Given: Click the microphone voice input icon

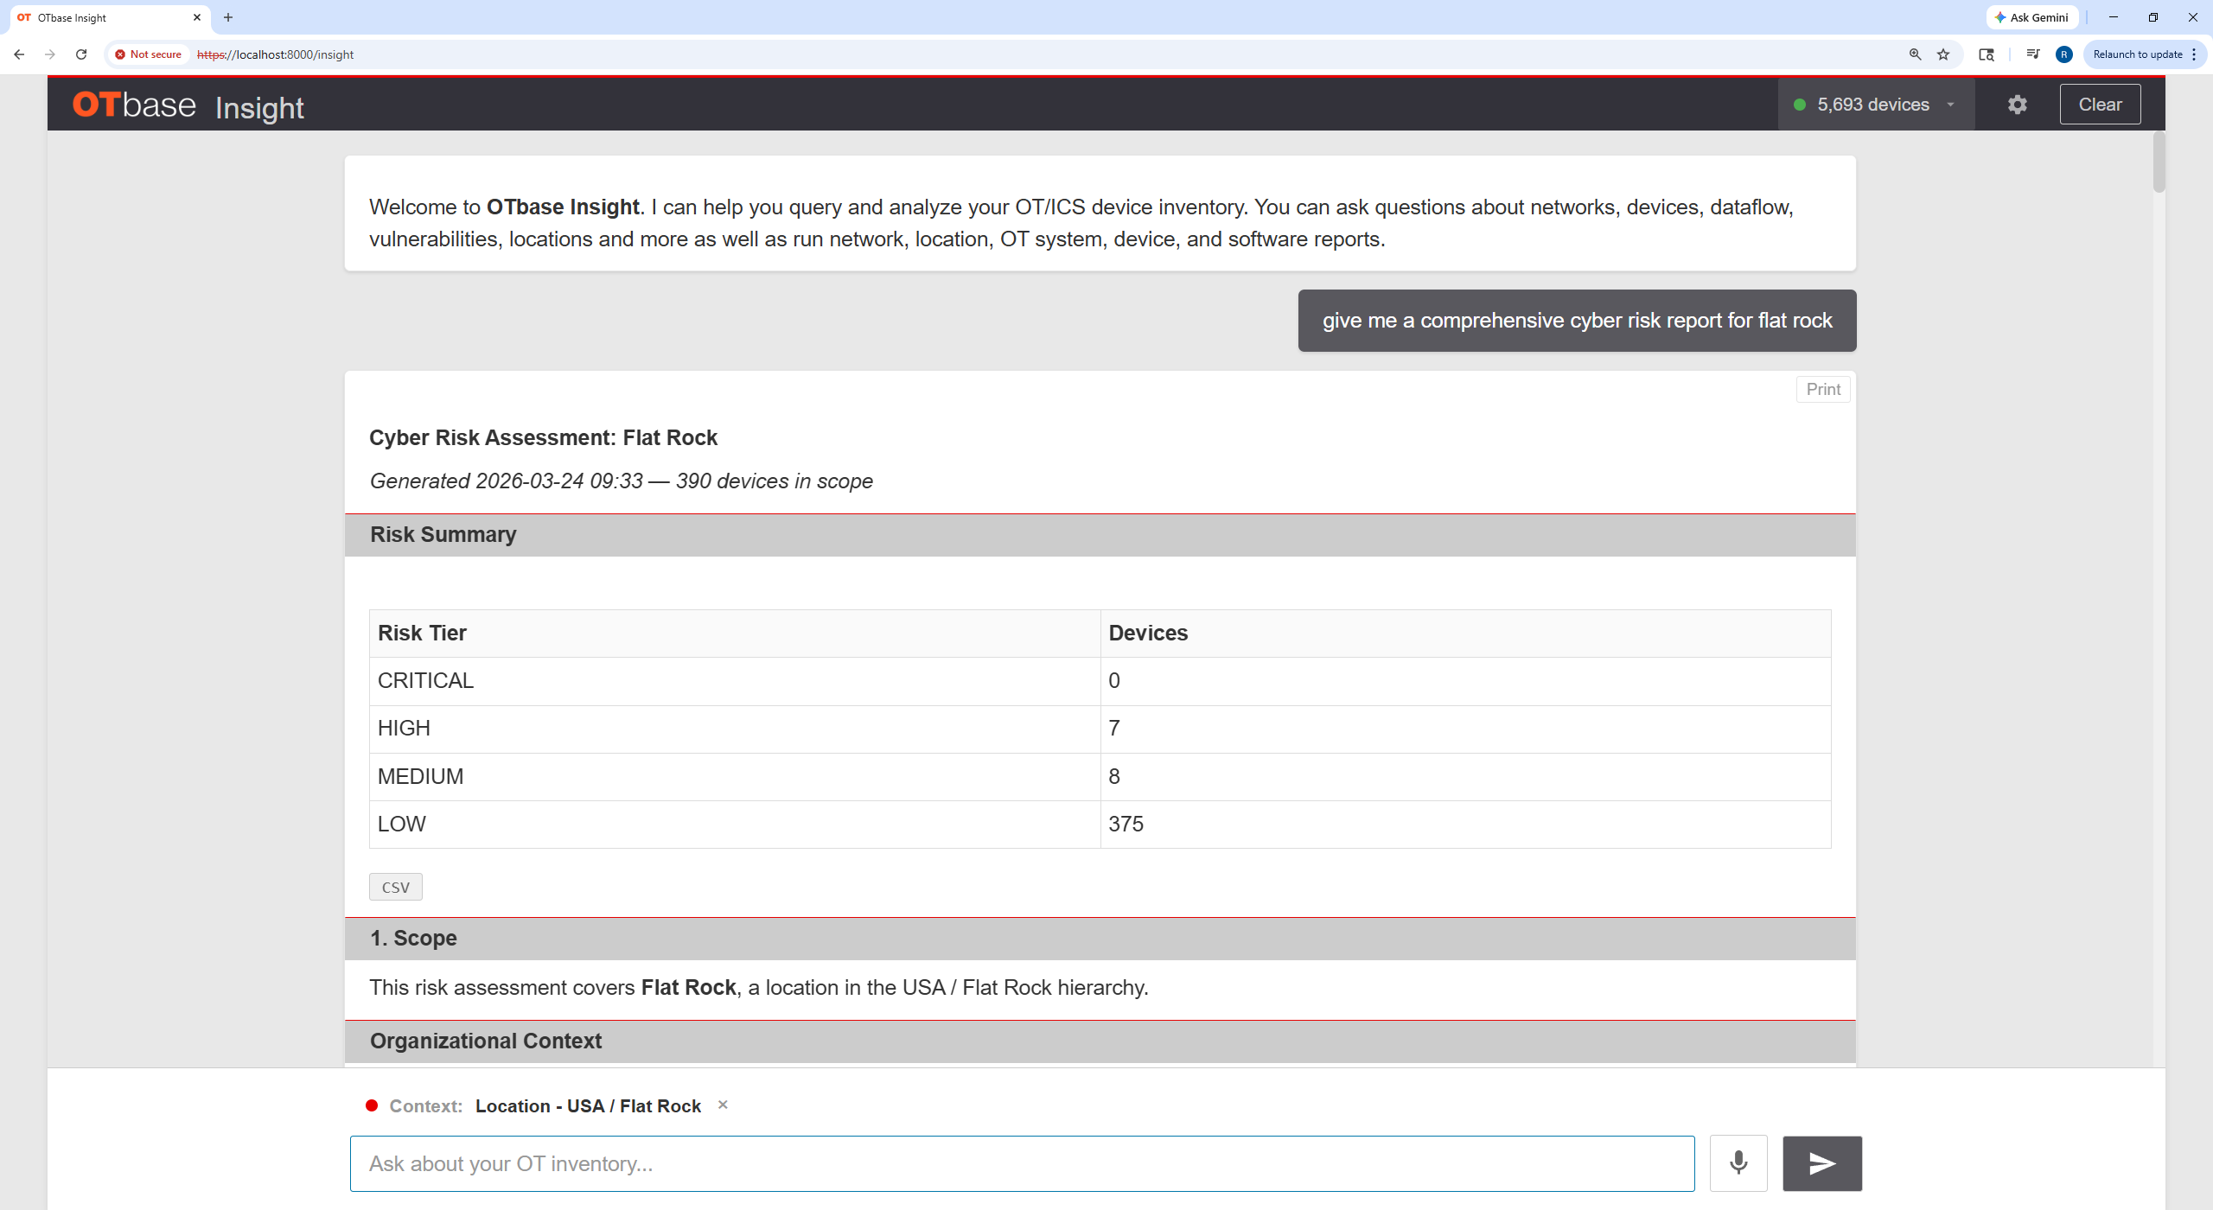Looking at the screenshot, I should [1738, 1162].
